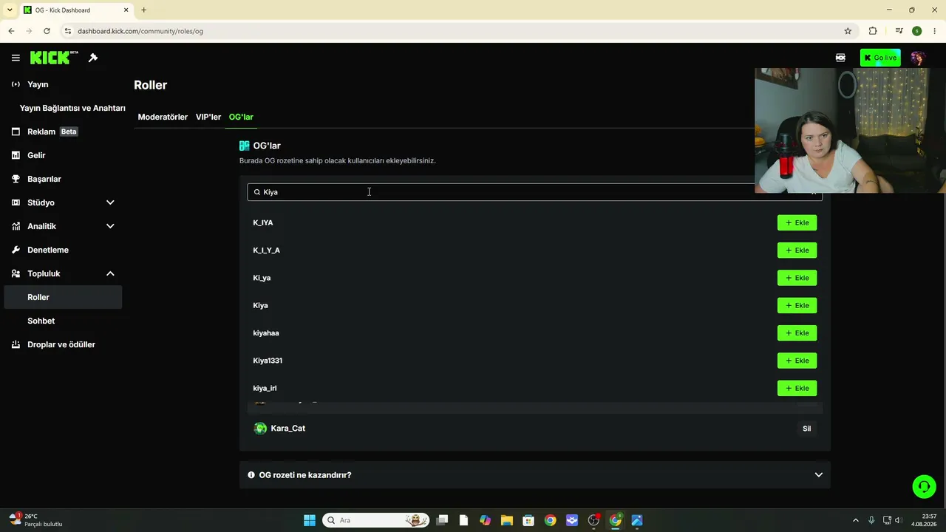This screenshot has height=532, width=946.
Task: Click the Topluluk community icon
Action: (x=16, y=273)
